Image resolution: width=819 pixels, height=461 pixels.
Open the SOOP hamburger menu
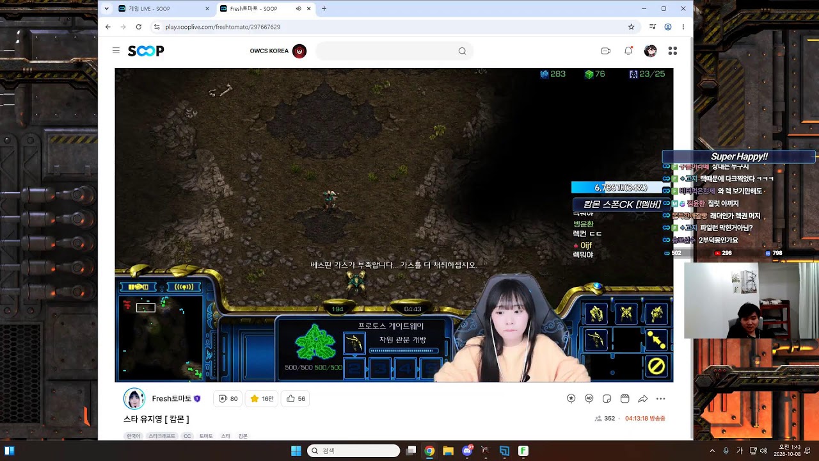[116, 51]
